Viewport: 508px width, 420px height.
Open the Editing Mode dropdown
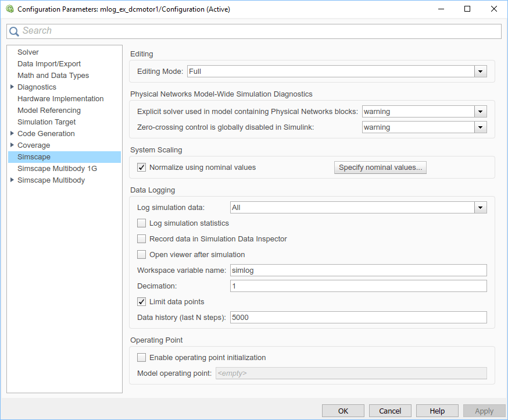[480, 72]
